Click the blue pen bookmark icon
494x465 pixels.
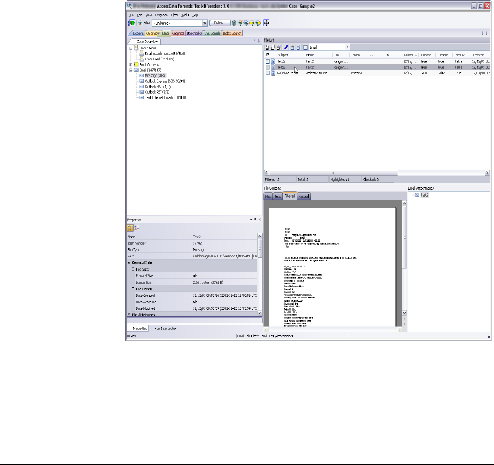tap(286, 48)
